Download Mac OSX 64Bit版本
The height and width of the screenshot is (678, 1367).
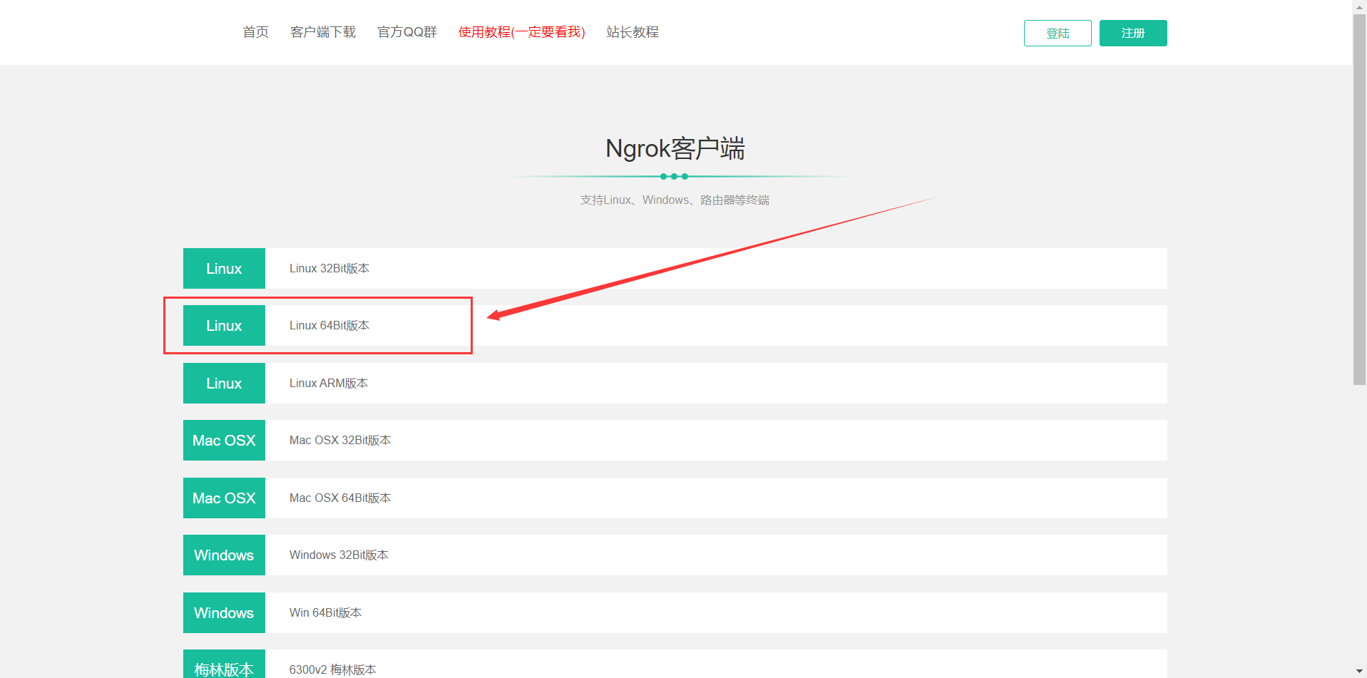click(340, 498)
